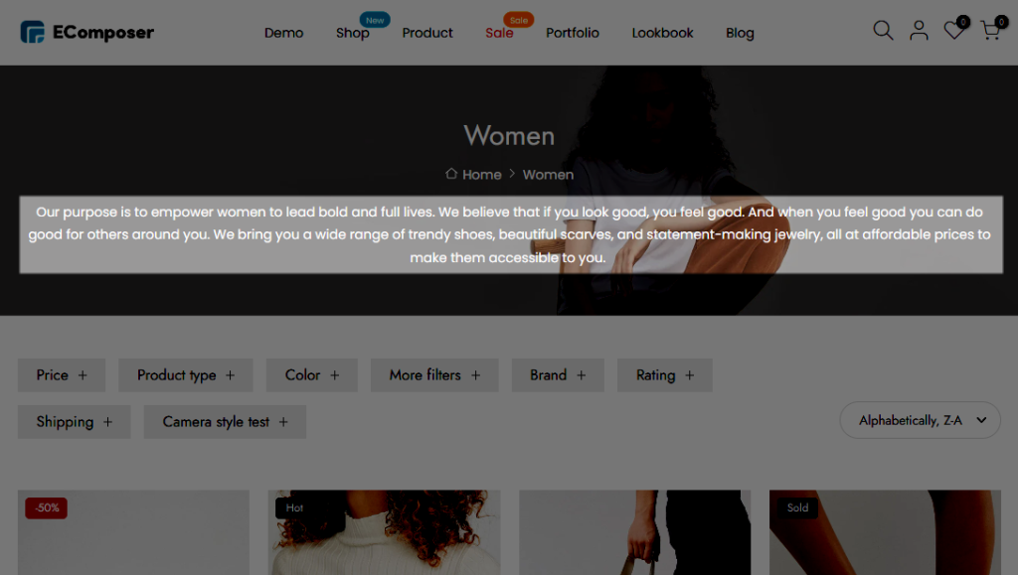Open the product with -50% badge
The width and height of the screenshot is (1018, 575).
coord(133,532)
